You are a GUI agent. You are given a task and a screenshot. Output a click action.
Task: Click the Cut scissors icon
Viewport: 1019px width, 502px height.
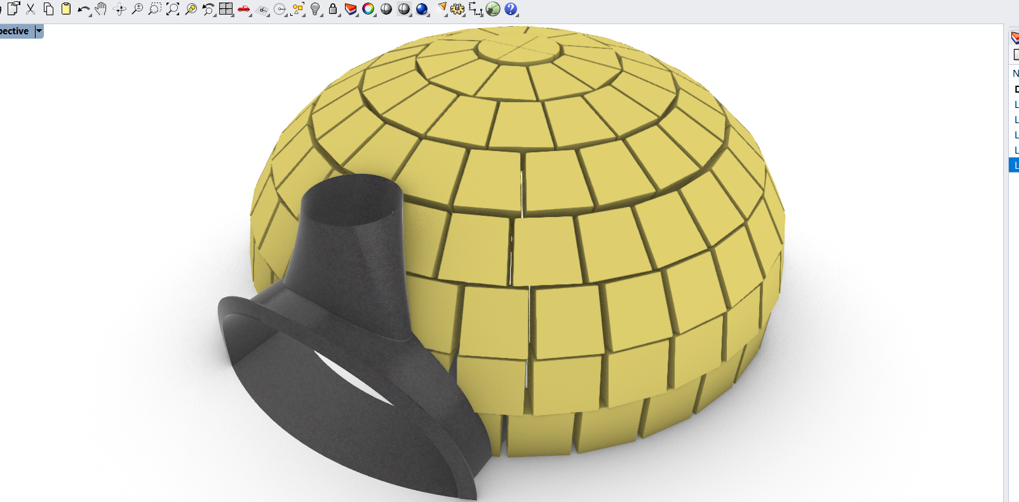pyautogui.click(x=30, y=9)
